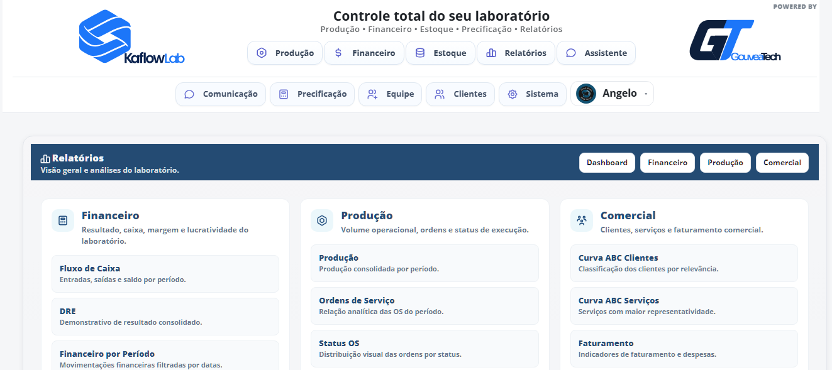Click the database icon in Estoque nav

coord(420,53)
